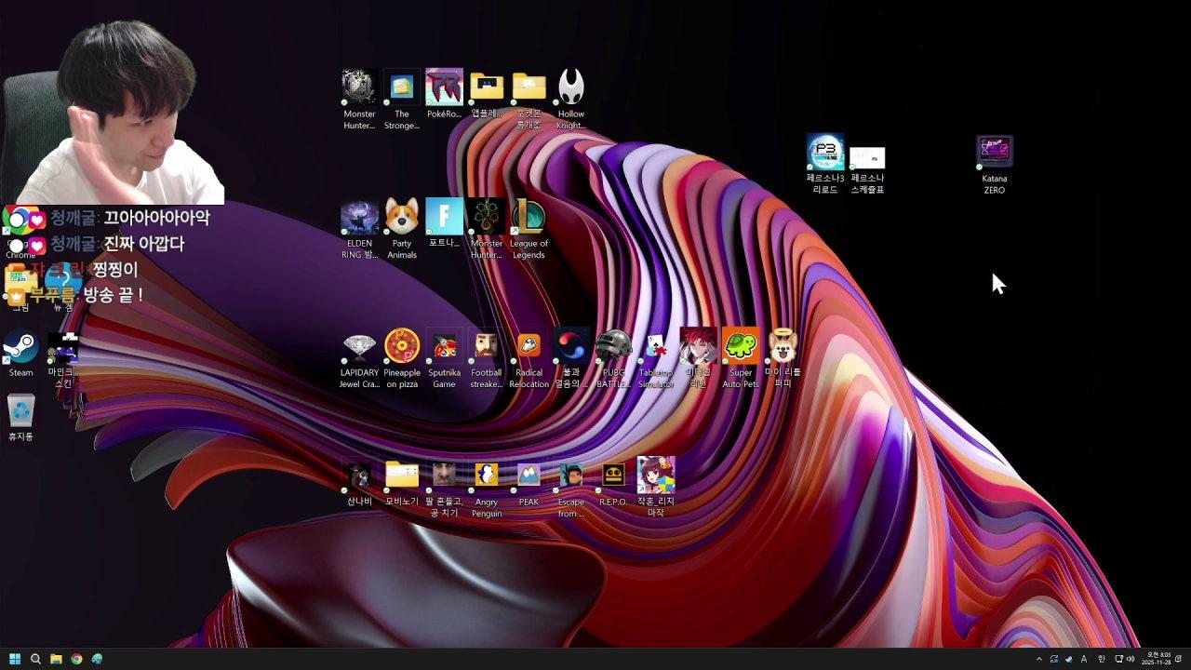Open the Hollow Knight desktop shortcut
Screen dimensions: 1191x670
click(x=571, y=88)
